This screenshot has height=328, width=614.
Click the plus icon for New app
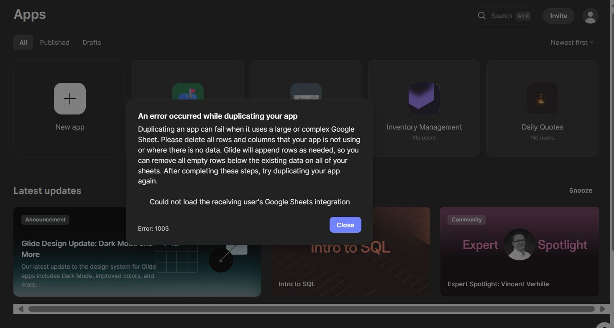70,99
